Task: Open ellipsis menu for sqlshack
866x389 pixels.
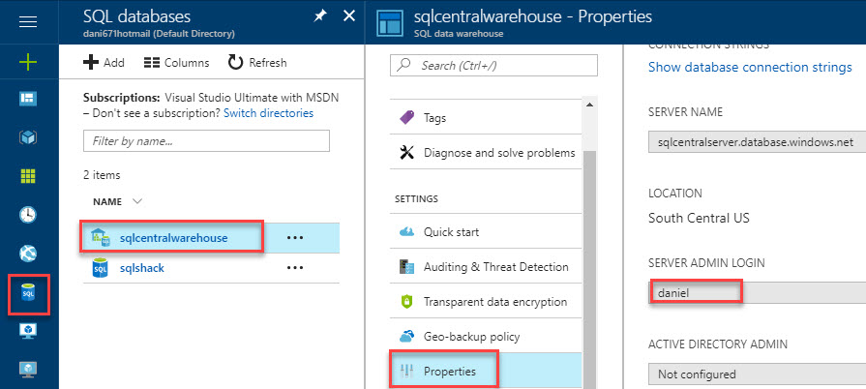Action: pos(295,268)
